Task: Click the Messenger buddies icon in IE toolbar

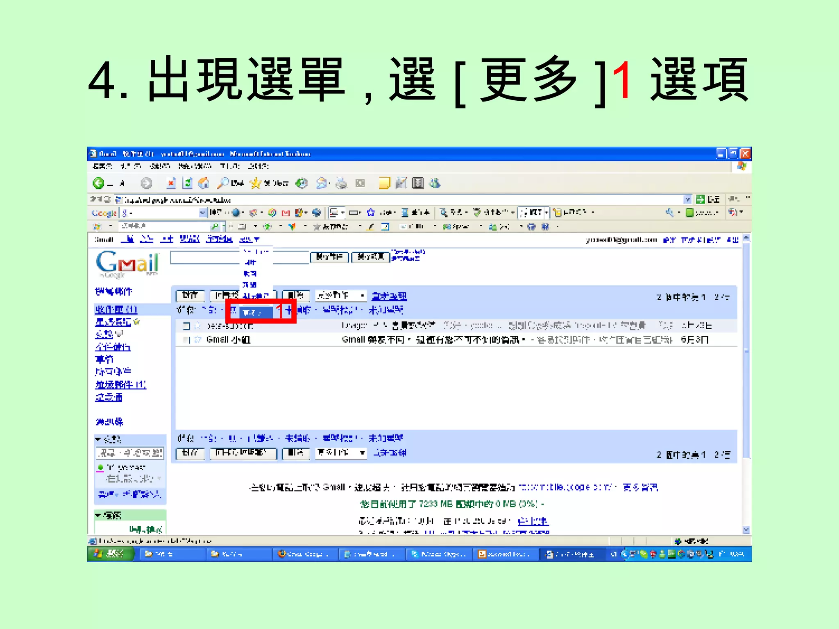Action: pyautogui.click(x=435, y=183)
